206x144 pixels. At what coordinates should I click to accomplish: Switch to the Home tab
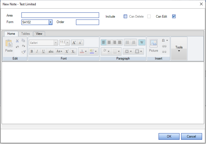(x=11, y=34)
